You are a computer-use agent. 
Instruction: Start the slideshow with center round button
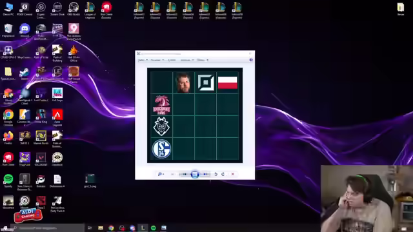point(195,174)
